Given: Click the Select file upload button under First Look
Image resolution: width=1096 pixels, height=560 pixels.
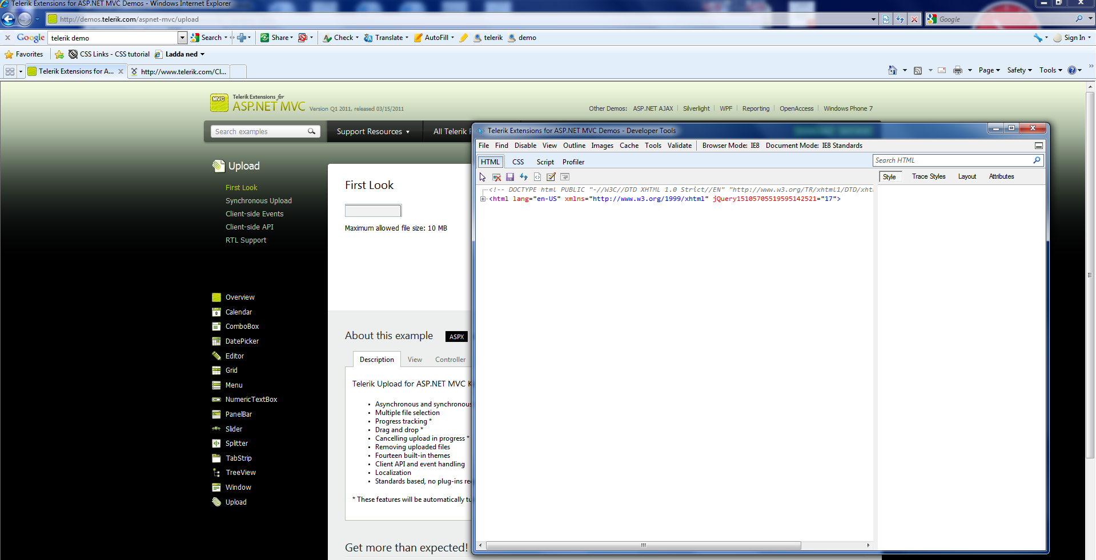Looking at the screenshot, I should click(373, 211).
